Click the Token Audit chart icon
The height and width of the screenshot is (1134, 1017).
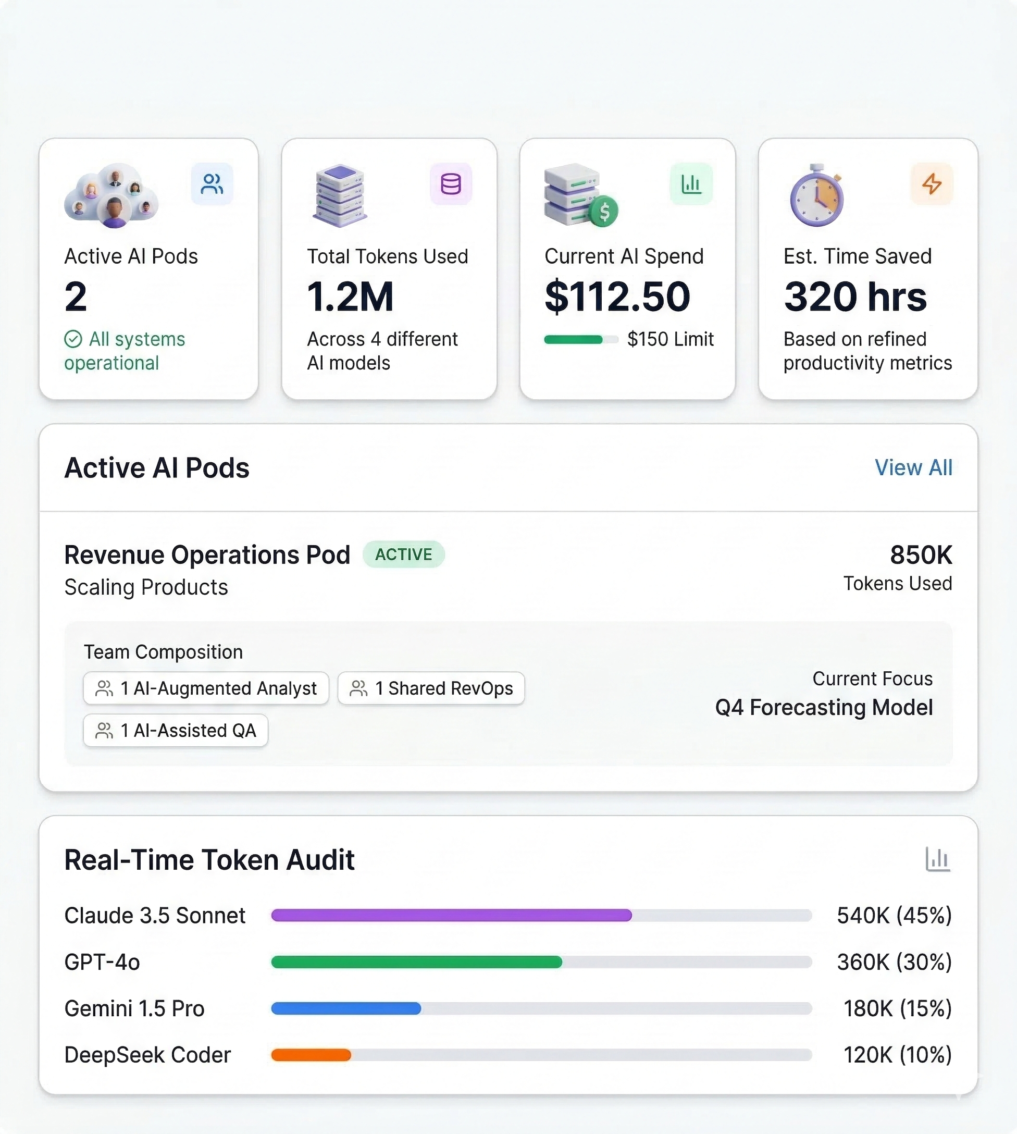[x=937, y=859]
